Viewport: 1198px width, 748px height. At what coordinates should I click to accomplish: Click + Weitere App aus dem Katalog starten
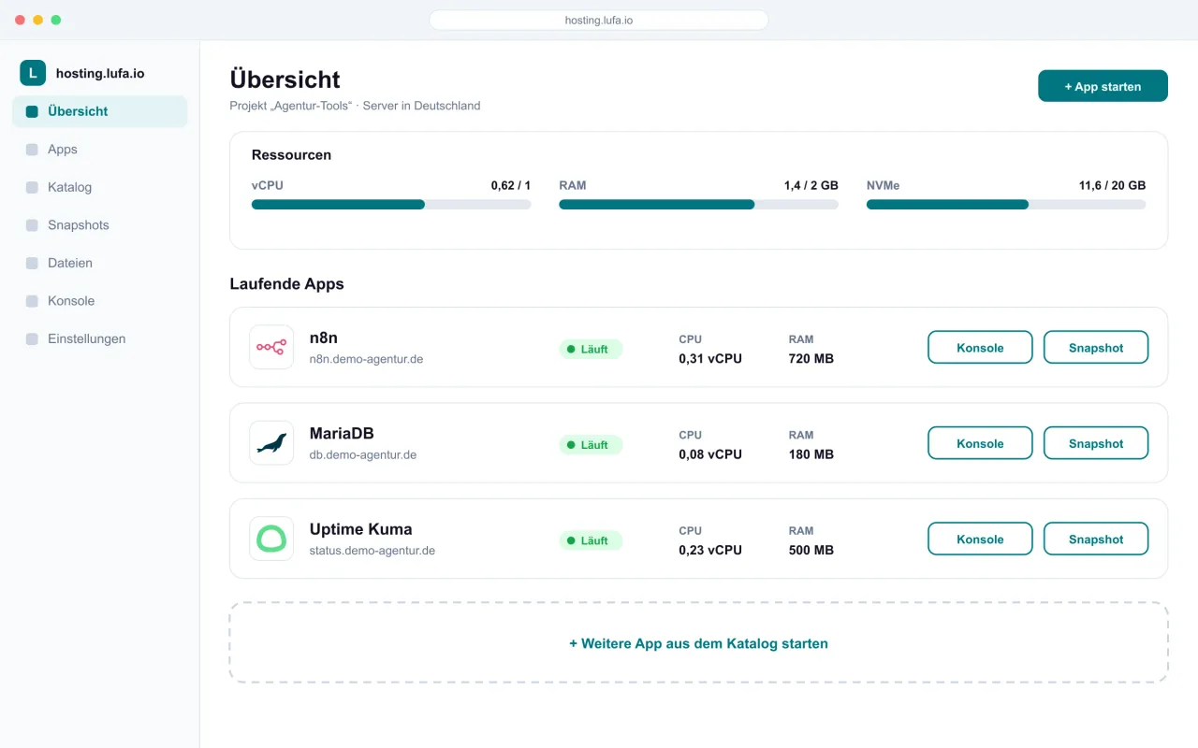point(698,642)
